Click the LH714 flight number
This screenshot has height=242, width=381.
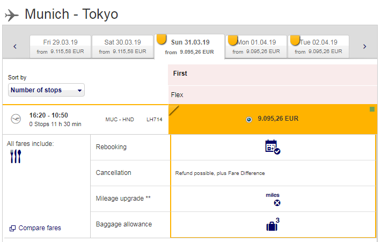click(x=154, y=119)
